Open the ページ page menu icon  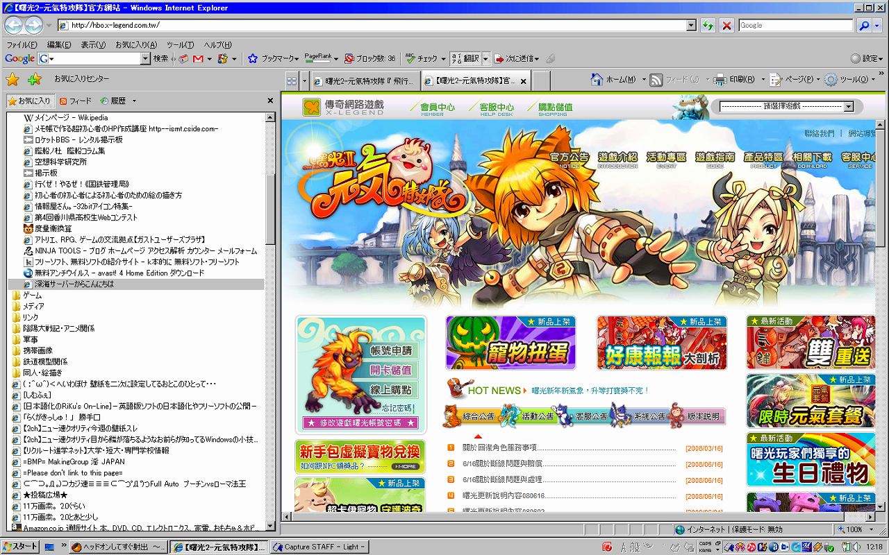(x=776, y=80)
